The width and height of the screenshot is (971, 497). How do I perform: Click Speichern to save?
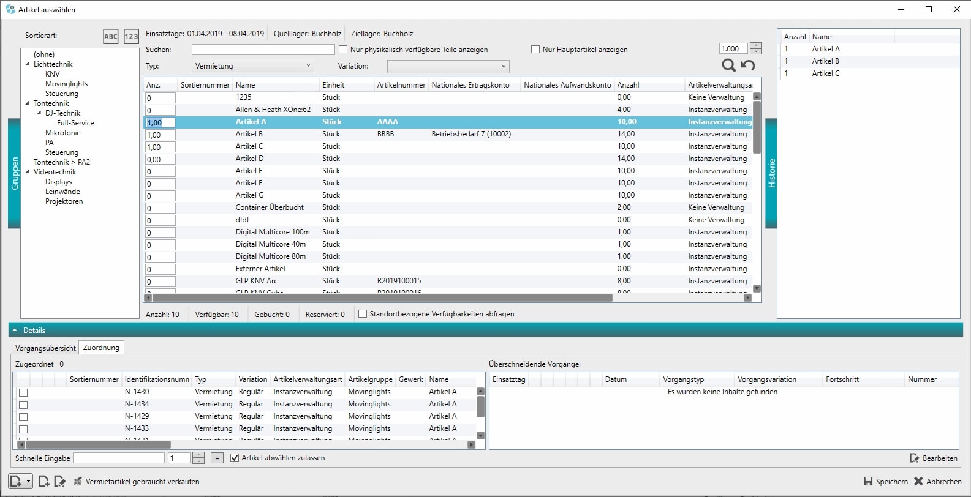click(886, 482)
